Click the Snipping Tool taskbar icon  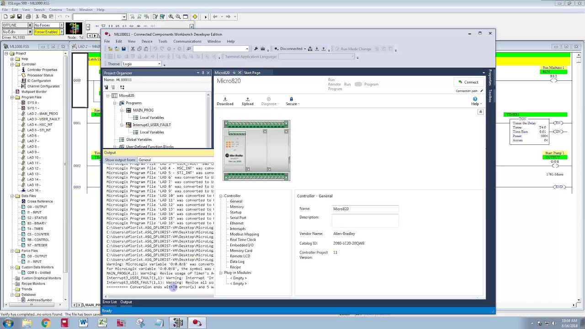140,323
